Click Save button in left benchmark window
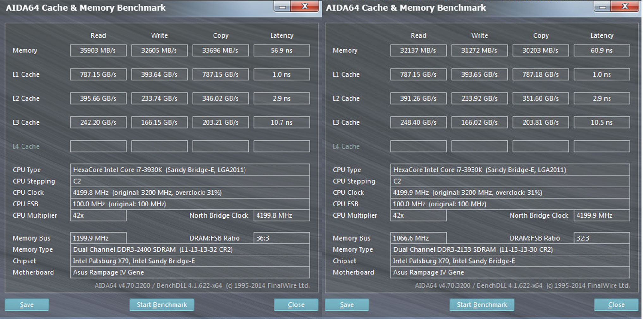 [27, 305]
